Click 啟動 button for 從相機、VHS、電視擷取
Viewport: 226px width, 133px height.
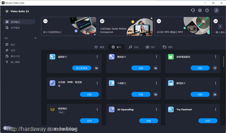point(89,95)
